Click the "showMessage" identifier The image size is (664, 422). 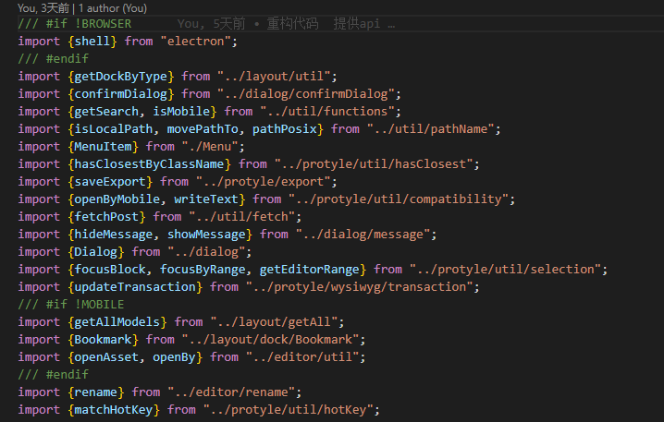point(206,235)
